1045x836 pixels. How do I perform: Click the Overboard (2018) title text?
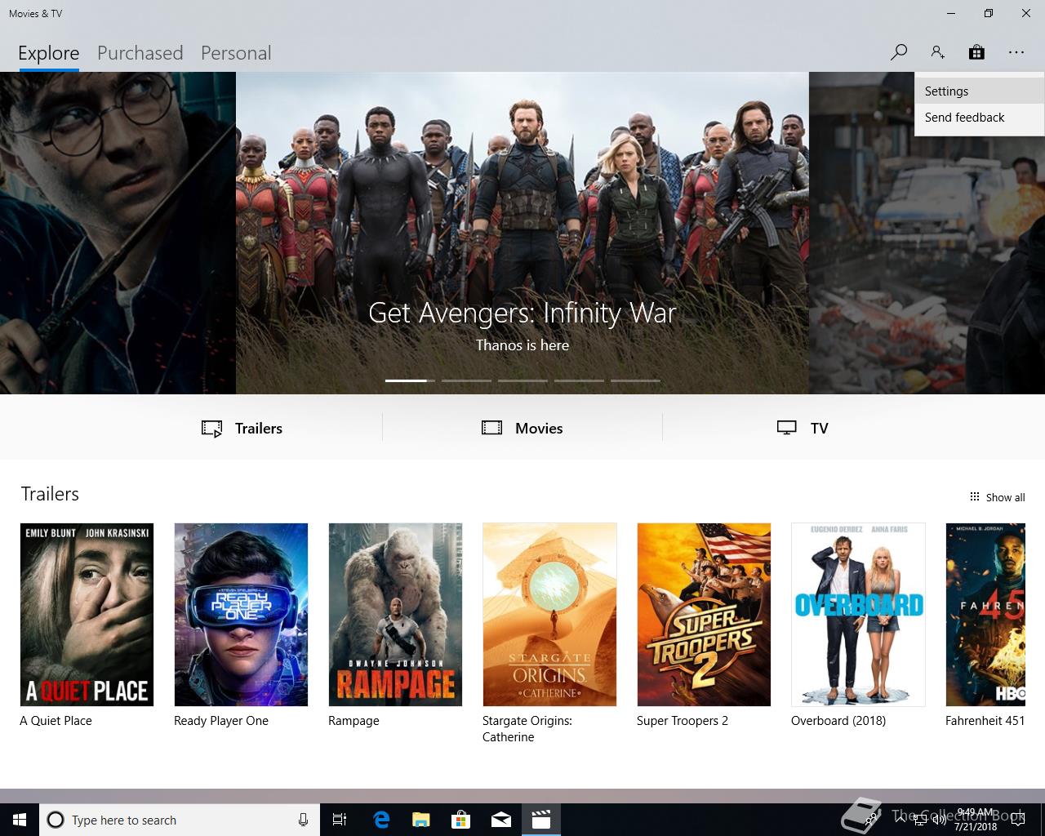click(x=838, y=721)
